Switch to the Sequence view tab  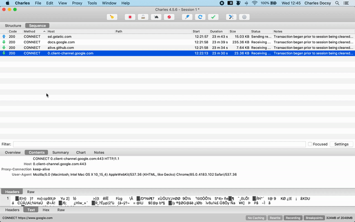[37, 25]
